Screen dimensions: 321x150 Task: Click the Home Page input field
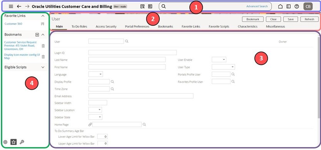pyautogui.click(x=117, y=125)
